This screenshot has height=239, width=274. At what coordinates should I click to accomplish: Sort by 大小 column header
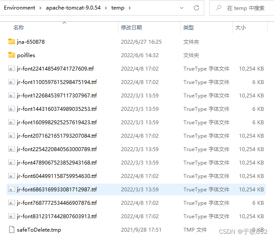pos(241,28)
